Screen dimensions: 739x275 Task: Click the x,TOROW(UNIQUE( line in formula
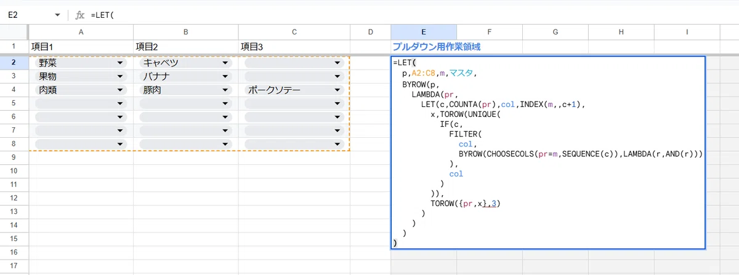point(467,114)
